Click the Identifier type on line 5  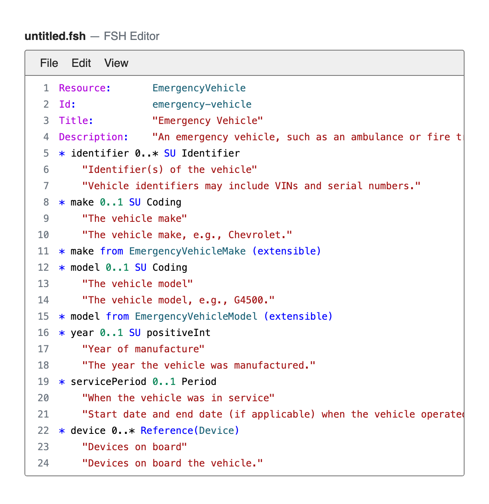[x=211, y=153]
